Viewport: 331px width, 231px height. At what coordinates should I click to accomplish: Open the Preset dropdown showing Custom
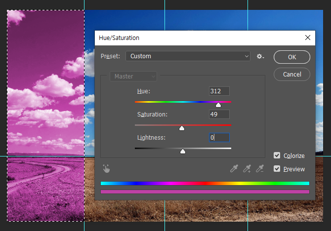point(188,56)
